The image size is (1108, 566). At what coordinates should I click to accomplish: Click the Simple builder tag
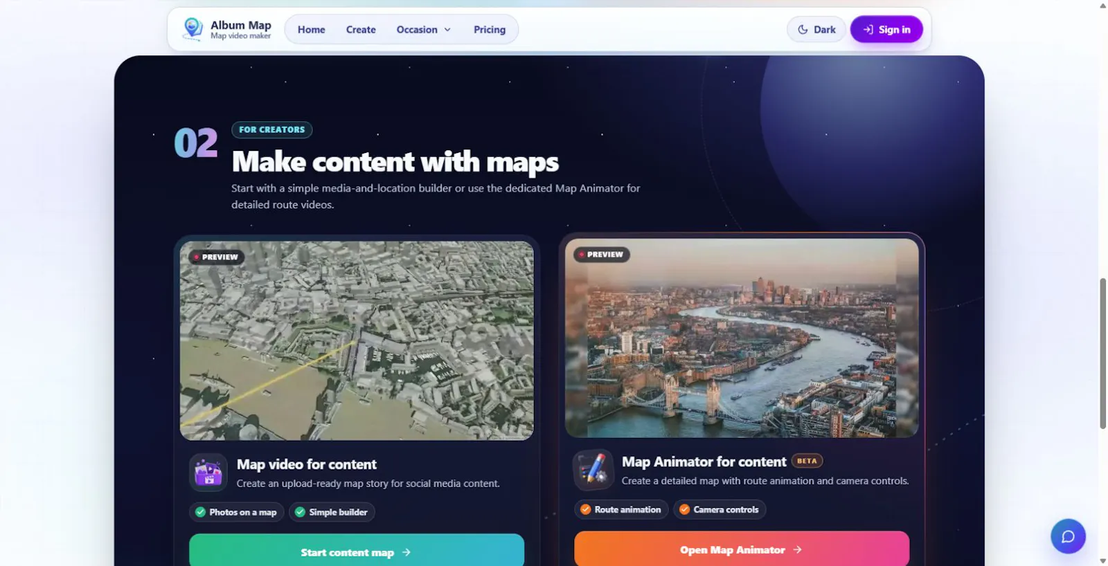point(332,512)
